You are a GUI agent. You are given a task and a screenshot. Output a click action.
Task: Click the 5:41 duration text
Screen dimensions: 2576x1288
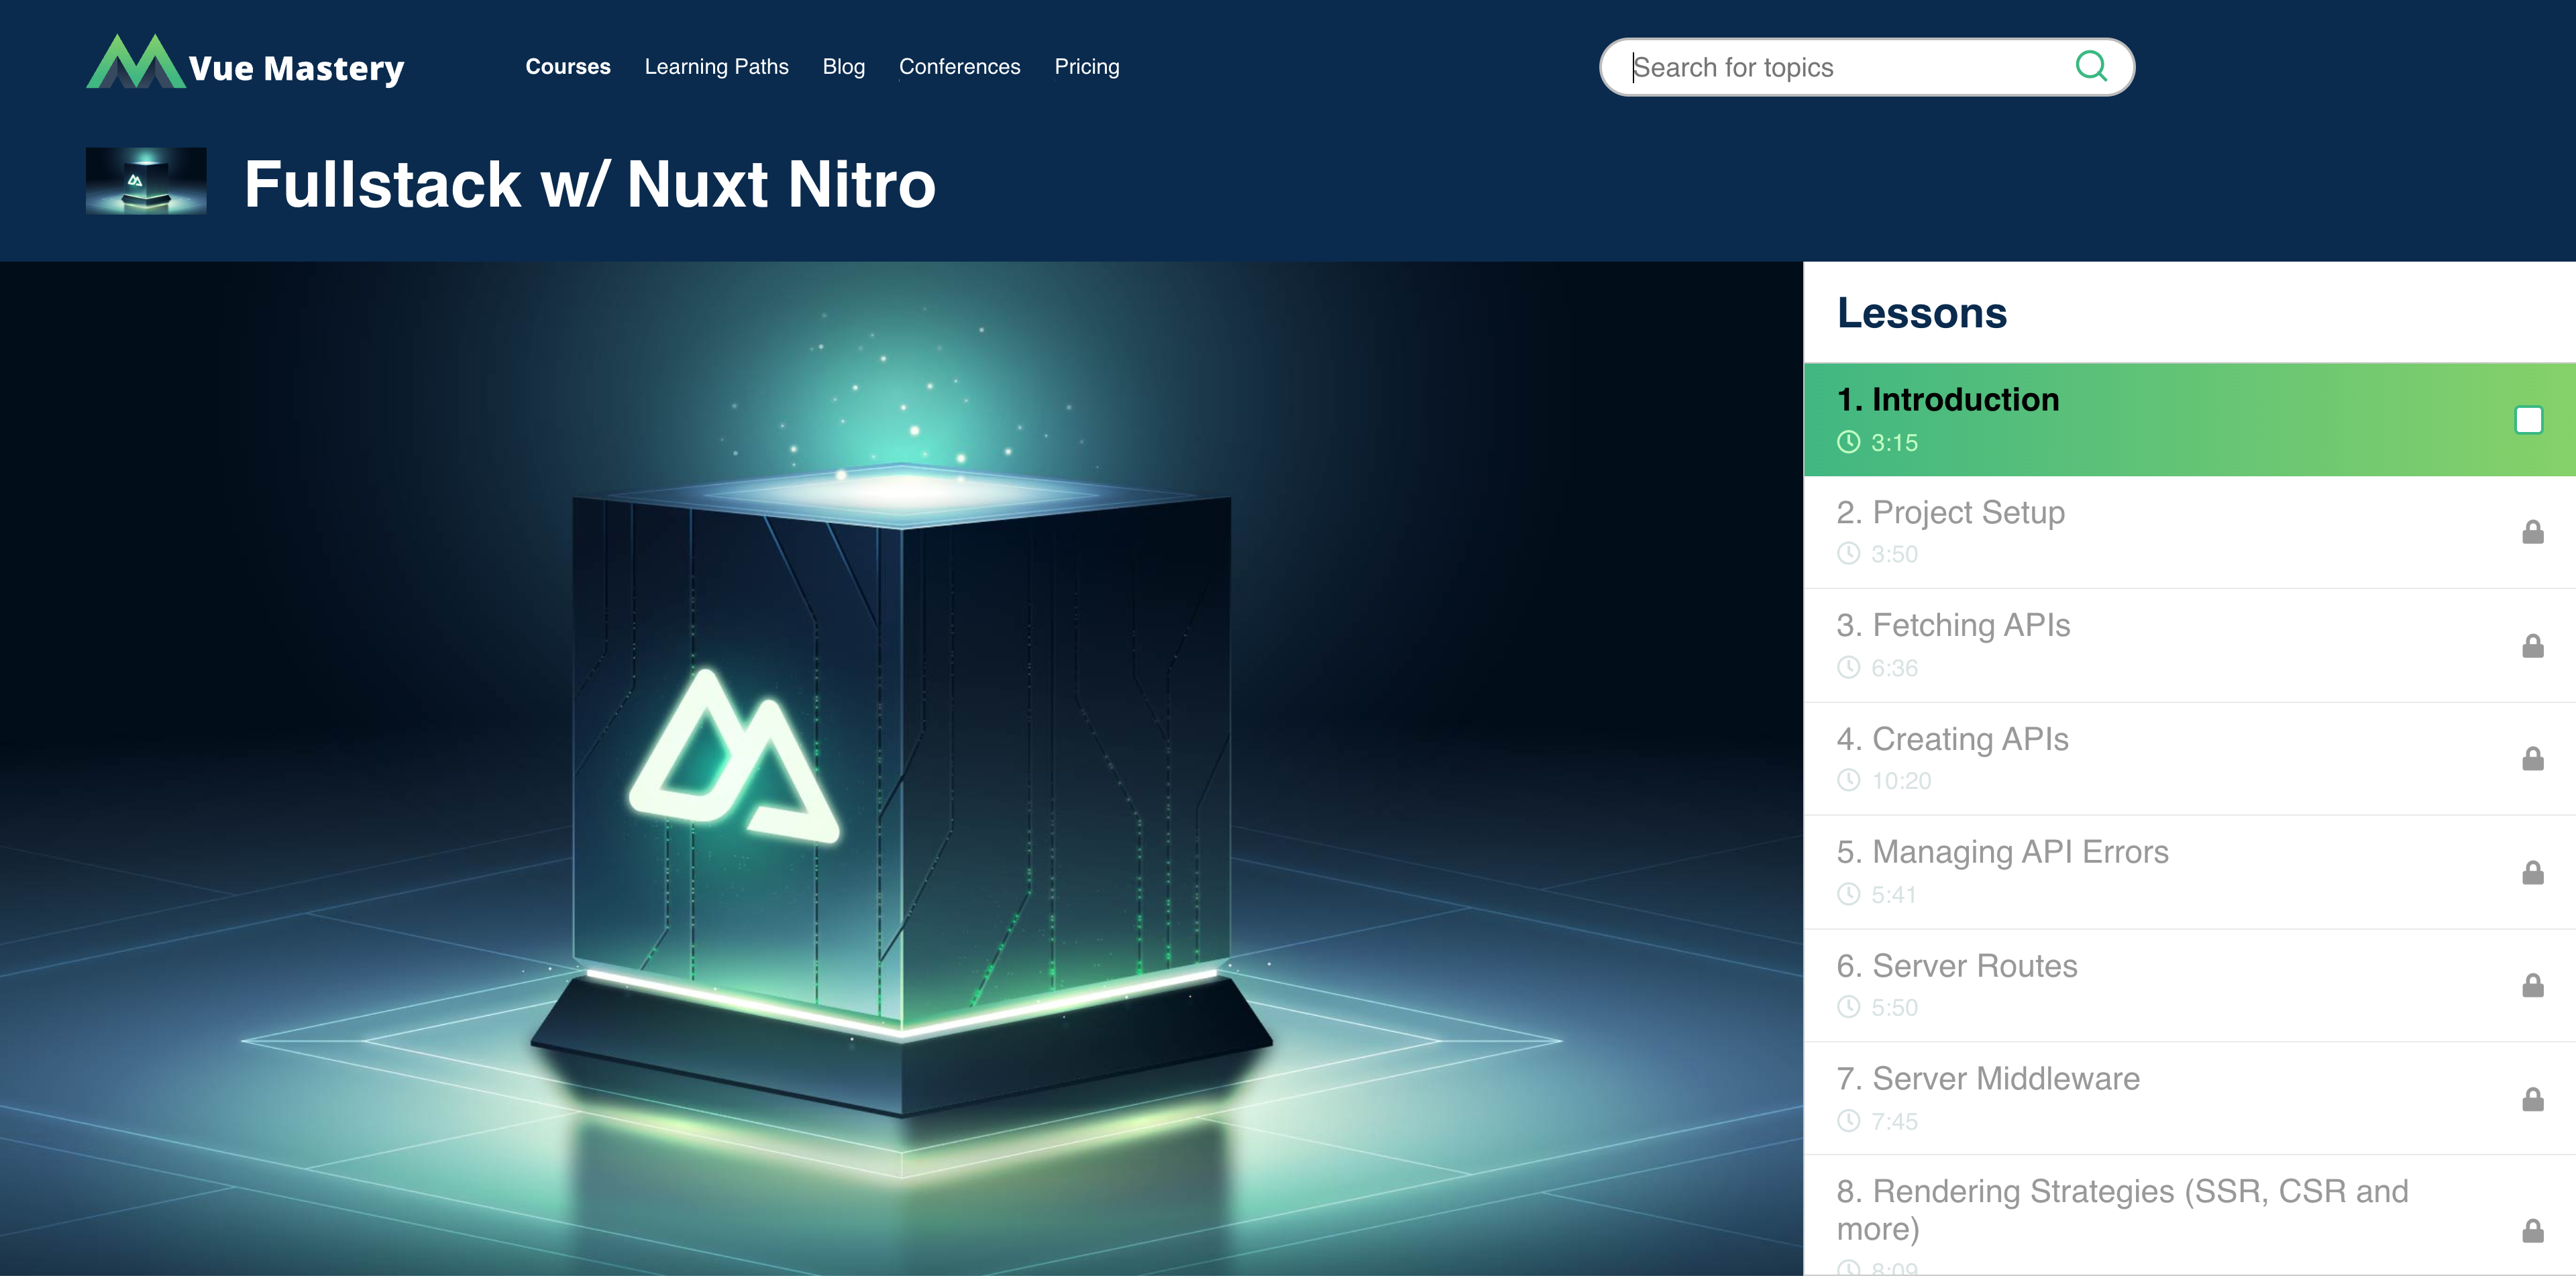(x=1894, y=895)
